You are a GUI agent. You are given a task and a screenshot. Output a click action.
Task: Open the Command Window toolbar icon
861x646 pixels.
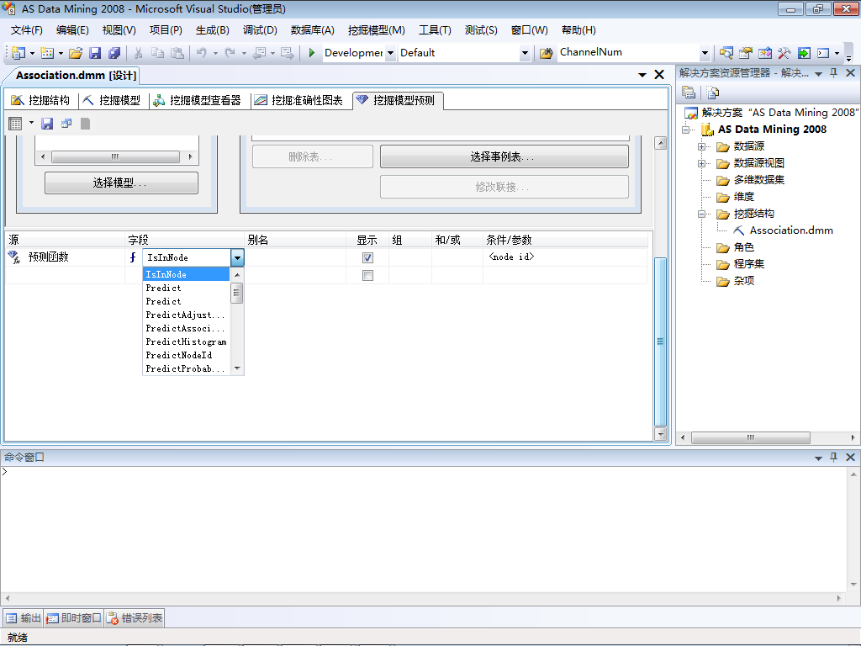point(823,53)
